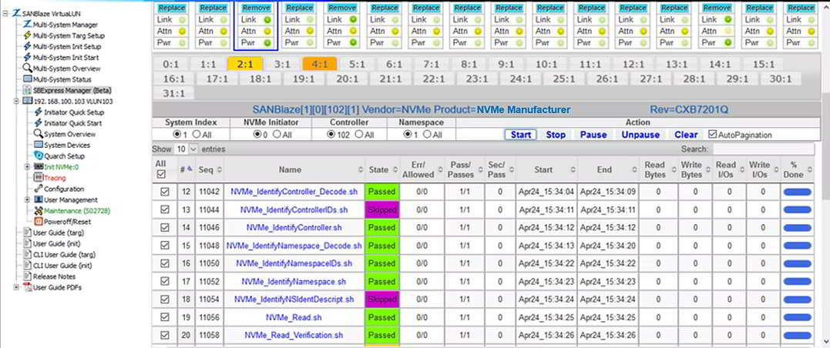Sort table by Name column
830x348 pixels.
point(294,170)
